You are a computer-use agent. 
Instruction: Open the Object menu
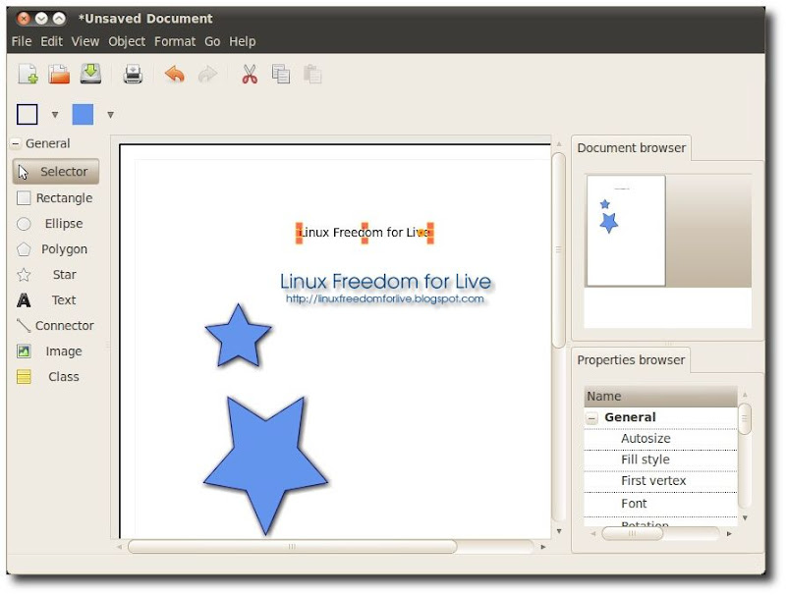point(127,41)
